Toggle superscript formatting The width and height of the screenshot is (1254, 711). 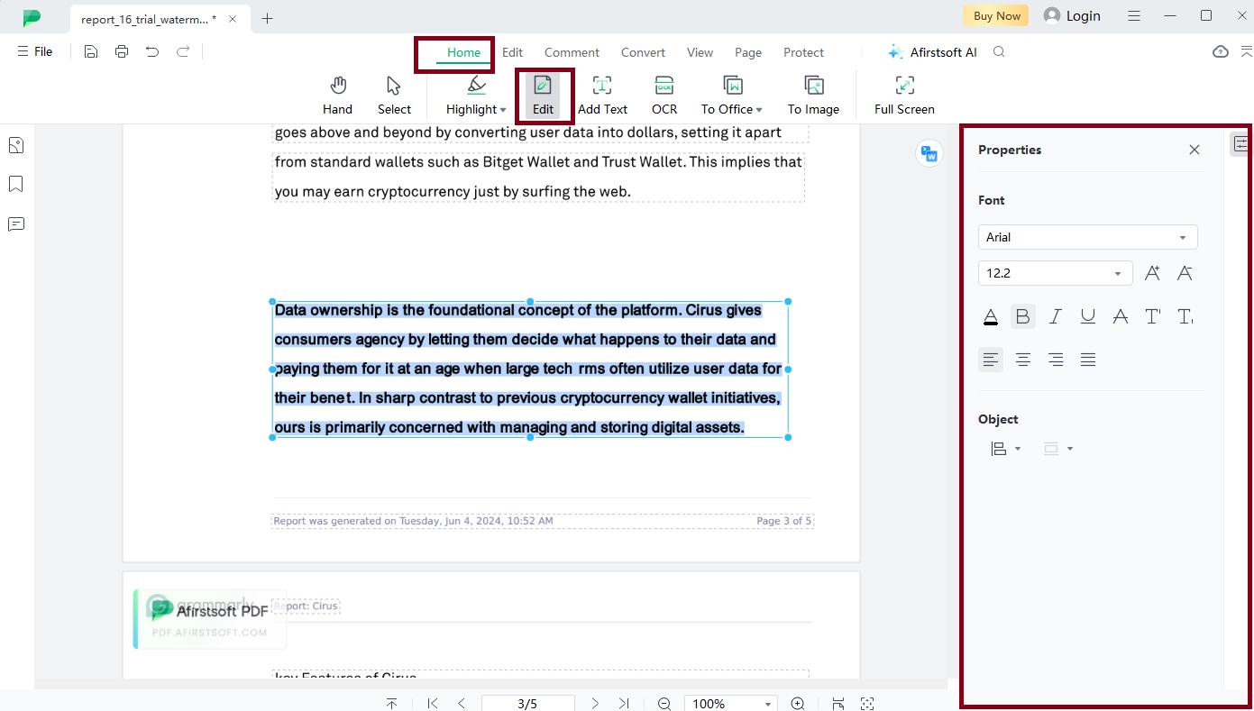(x=1152, y=316)
